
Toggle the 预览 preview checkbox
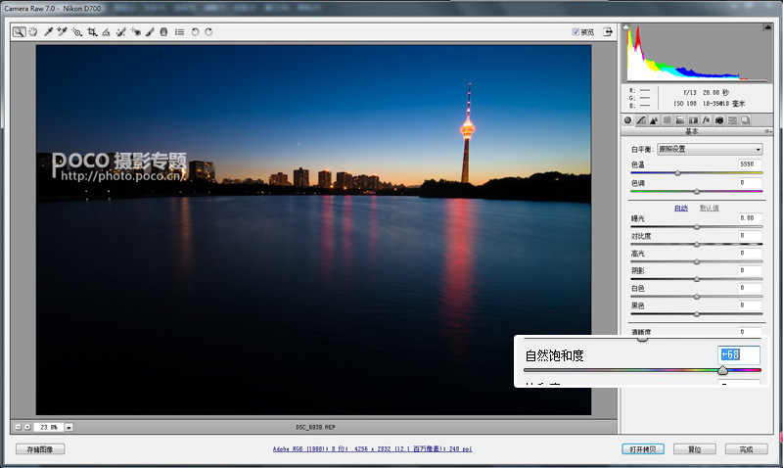point(576,32)
